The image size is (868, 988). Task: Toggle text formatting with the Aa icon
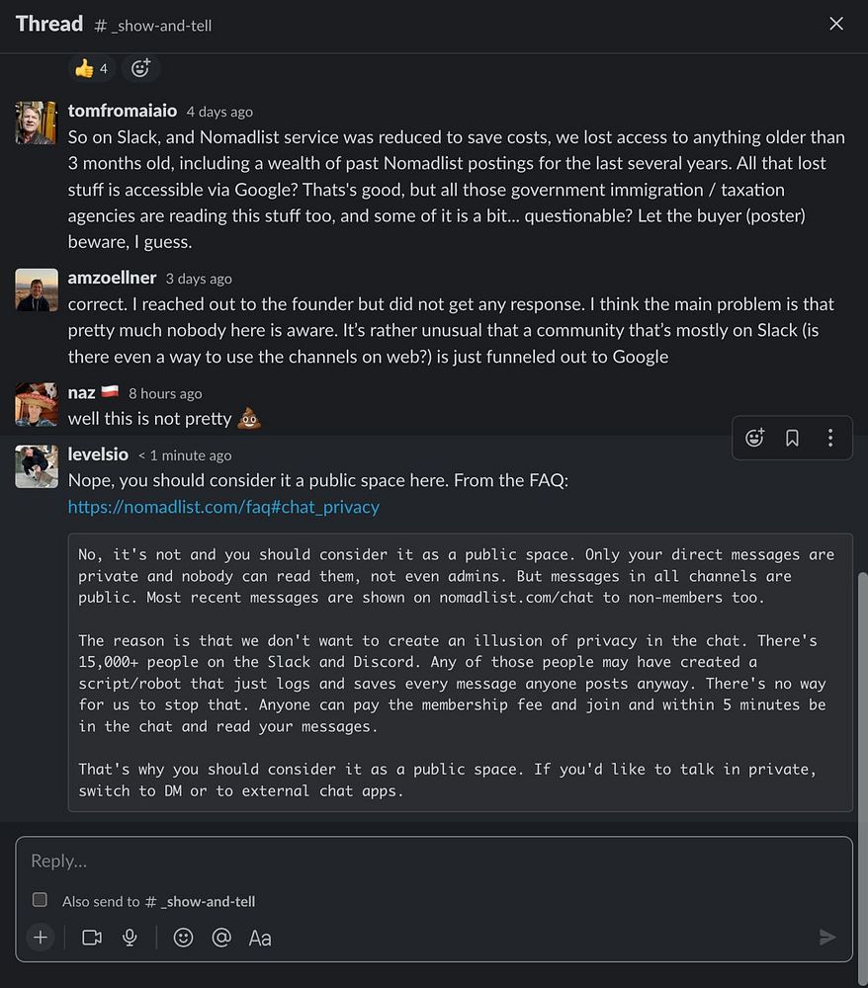click(260, 938)
